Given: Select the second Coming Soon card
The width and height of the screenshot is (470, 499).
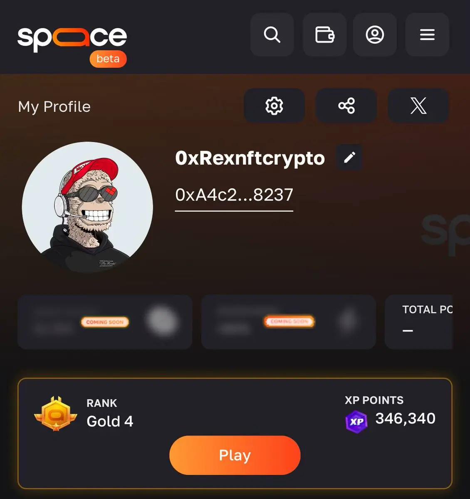Looking at the screenshot, I should point(289,322).
